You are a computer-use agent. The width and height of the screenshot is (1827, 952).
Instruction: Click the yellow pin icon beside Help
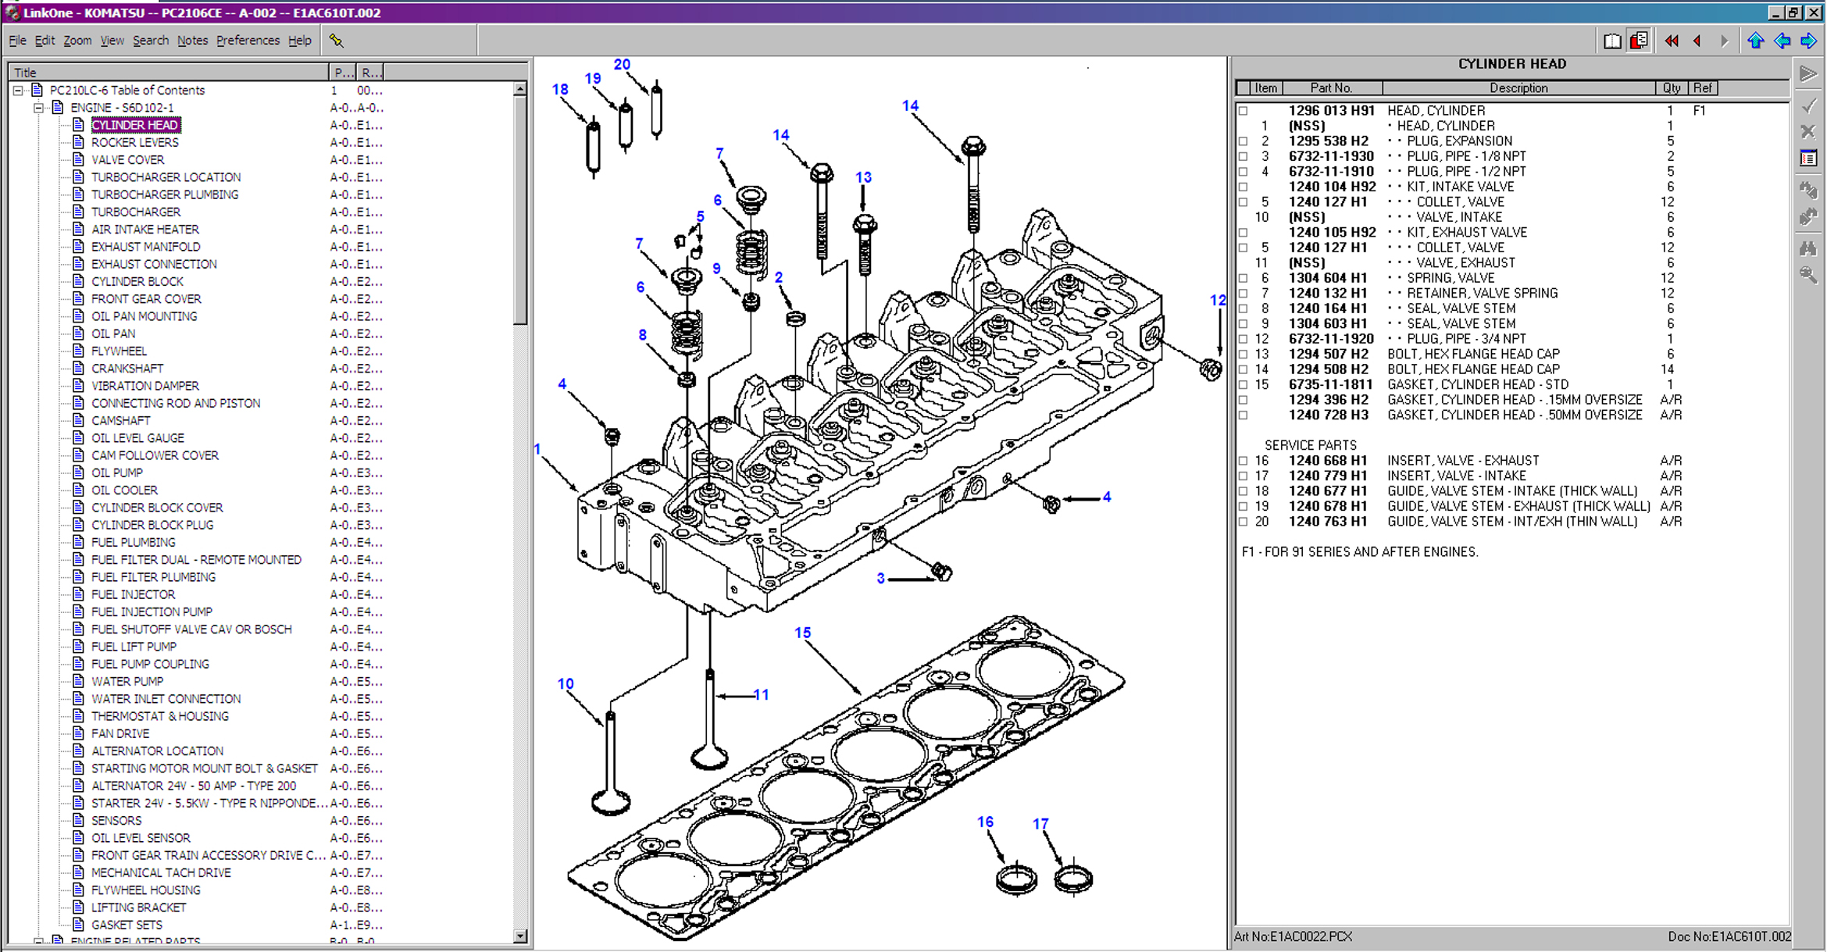pos(336,41)
